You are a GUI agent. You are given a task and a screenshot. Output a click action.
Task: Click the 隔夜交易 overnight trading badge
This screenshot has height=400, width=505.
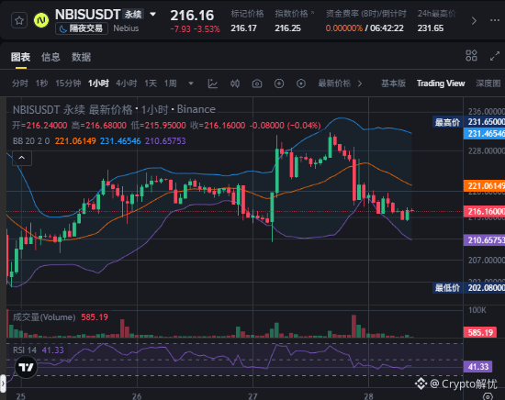point(82,28)
